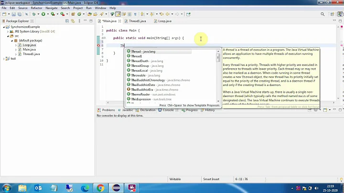Collapse the src folder node
This screenshot has height=193, width=344.
click(8, 36)
